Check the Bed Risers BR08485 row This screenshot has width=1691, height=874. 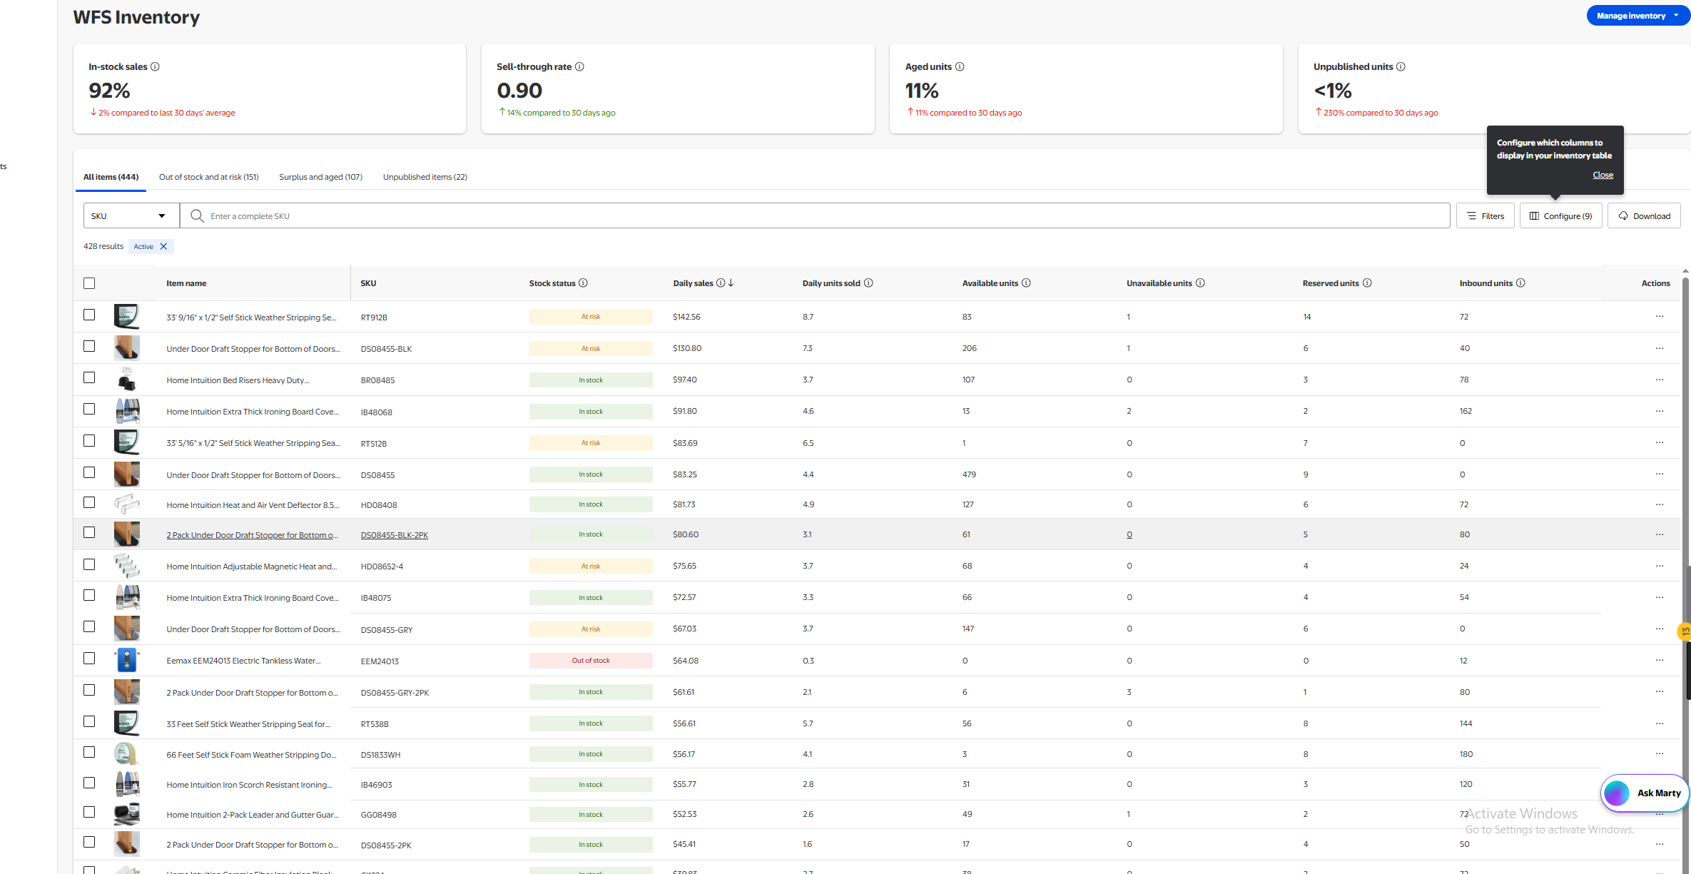pos(89,377)
